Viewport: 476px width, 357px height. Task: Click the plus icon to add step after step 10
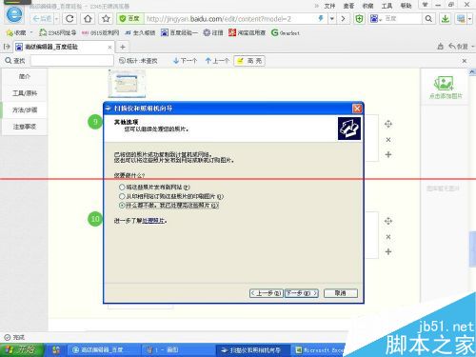(388, 251)
